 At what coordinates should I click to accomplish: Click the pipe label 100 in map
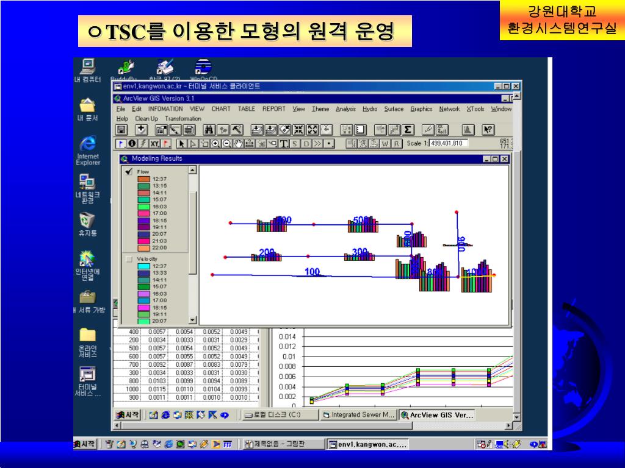[312, 271]
